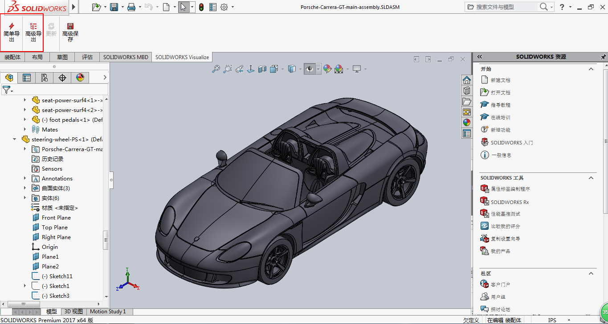Screen dimensions: 608x324
Task: Collapse the 开始 section in resources panel
Action: 591,69
